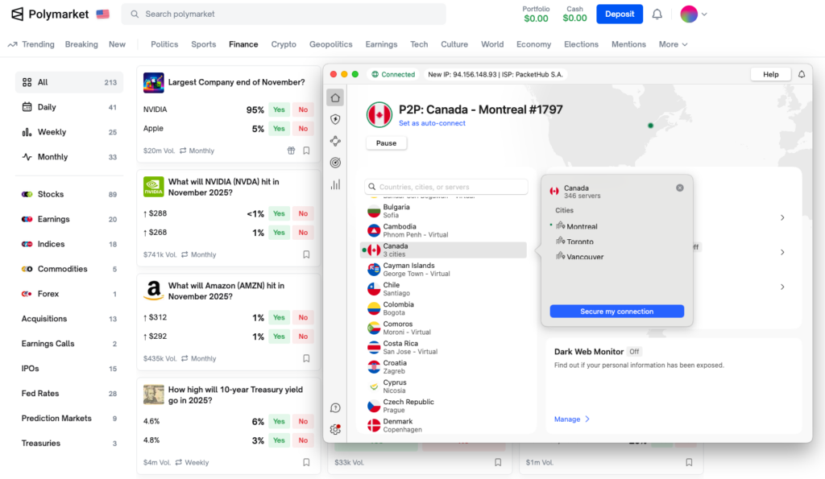Open the Meshnet icon in VPN sidebar

[335, 141]
